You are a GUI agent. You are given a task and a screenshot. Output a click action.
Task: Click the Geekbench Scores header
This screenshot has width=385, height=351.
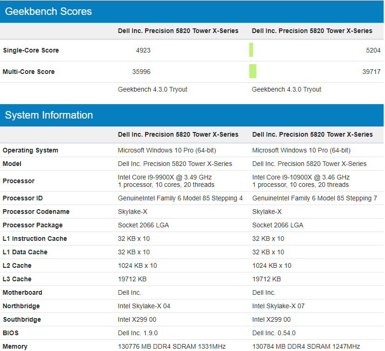point(48,12)
